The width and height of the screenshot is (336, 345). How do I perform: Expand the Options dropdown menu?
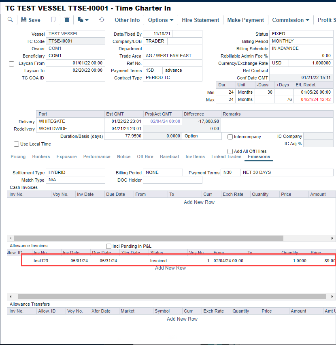[160, 20]
